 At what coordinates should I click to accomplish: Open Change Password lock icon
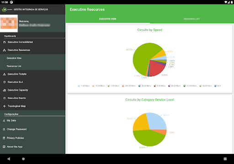click(4, 129)
